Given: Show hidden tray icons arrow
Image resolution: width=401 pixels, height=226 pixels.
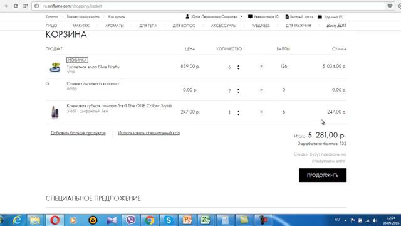Looking at the screenshot, I should [345, 220].
